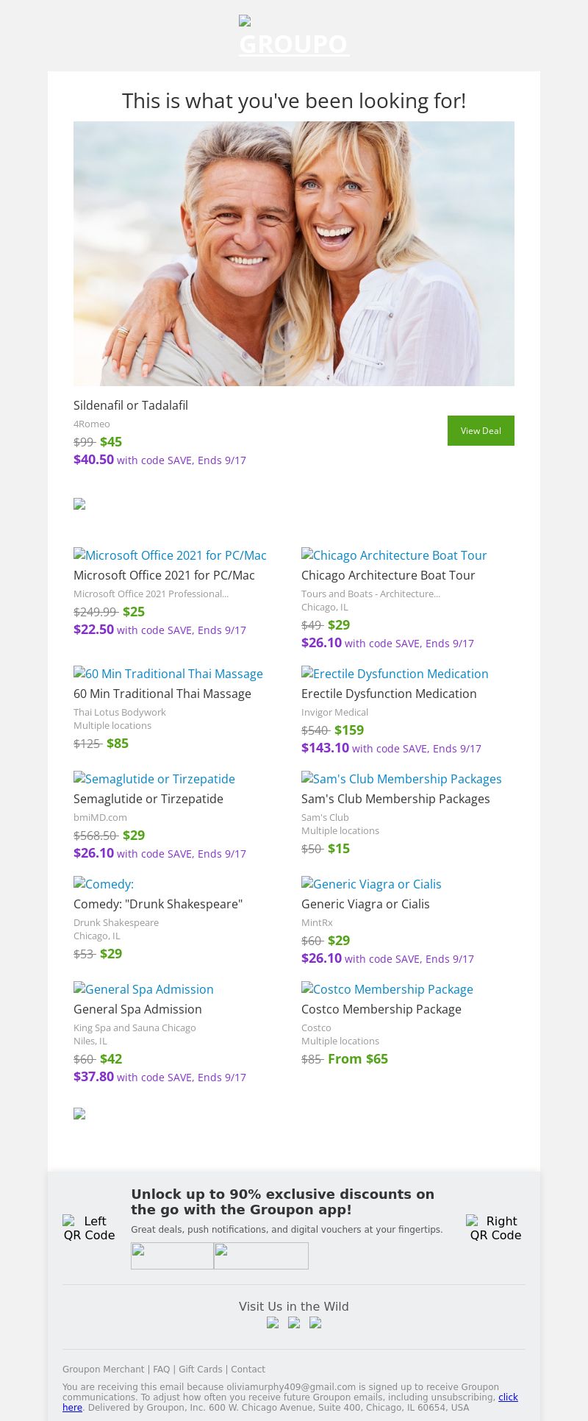Click the View Deal button
Screen dimensions: 588x1421
coord(481,430)
